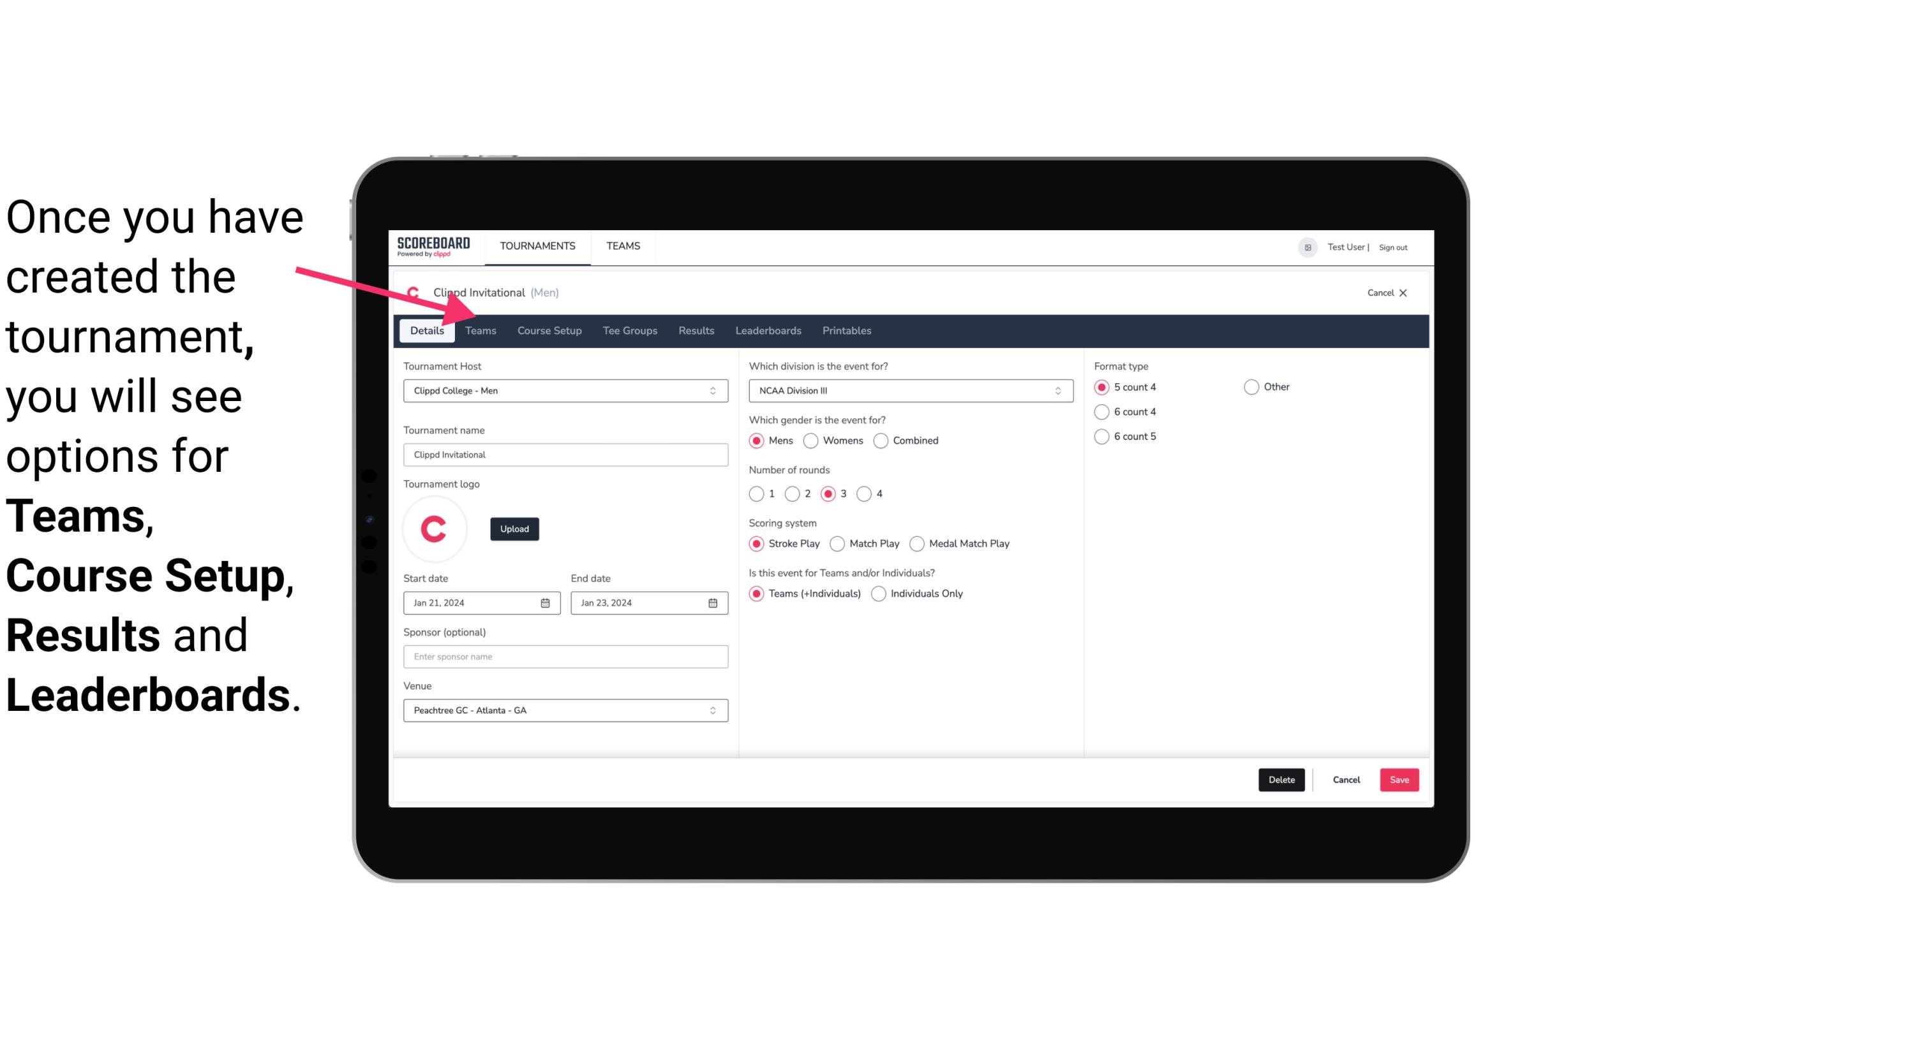
Task: Click the red C tournament logo icon
Action: coord(436,527)
